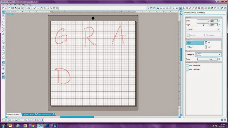Click the vertical scrollbar thumb
Screen dimensions: 228x128
click(x=182, y=54)
